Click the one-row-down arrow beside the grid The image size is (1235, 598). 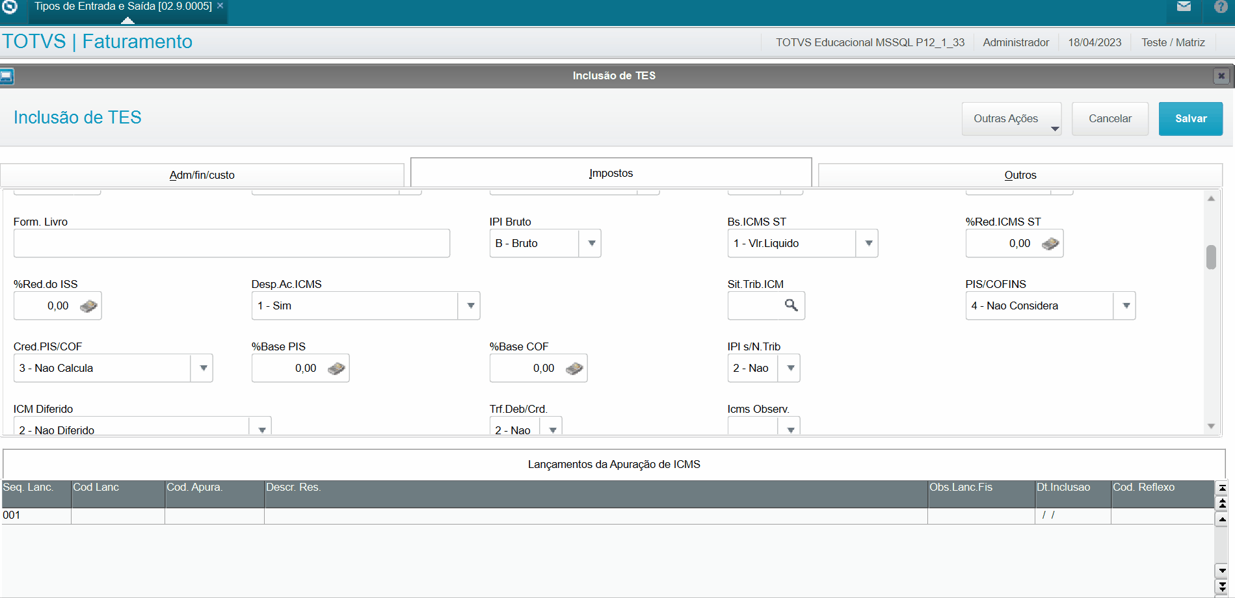click(1222, 571)
